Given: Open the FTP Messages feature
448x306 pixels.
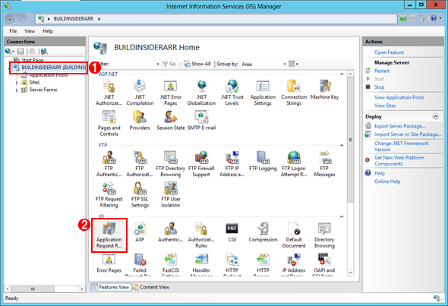Looking at the screenshot, I should pyautogui.click(x=324, y=164).
